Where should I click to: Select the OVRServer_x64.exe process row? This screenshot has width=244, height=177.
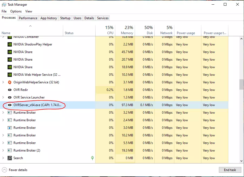[114, 105]
